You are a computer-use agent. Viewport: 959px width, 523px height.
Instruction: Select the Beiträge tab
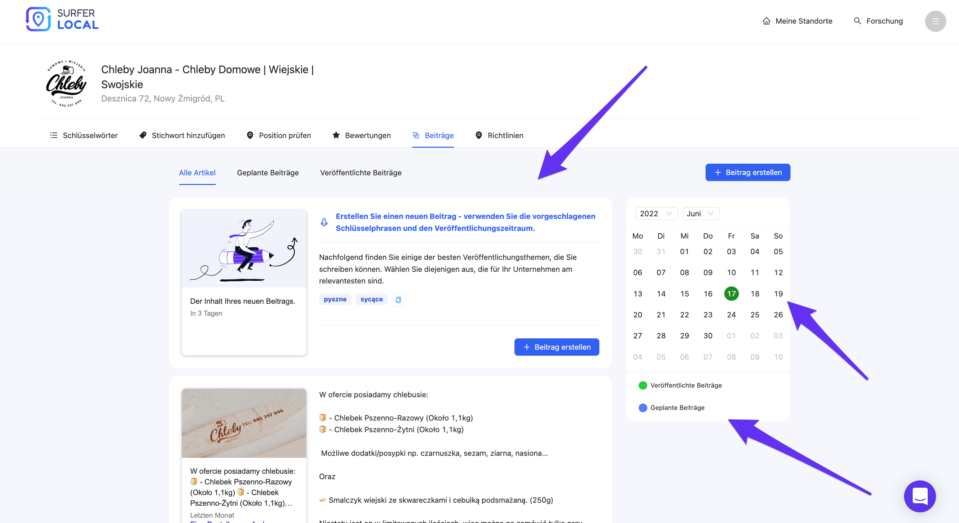click(433, 135)
